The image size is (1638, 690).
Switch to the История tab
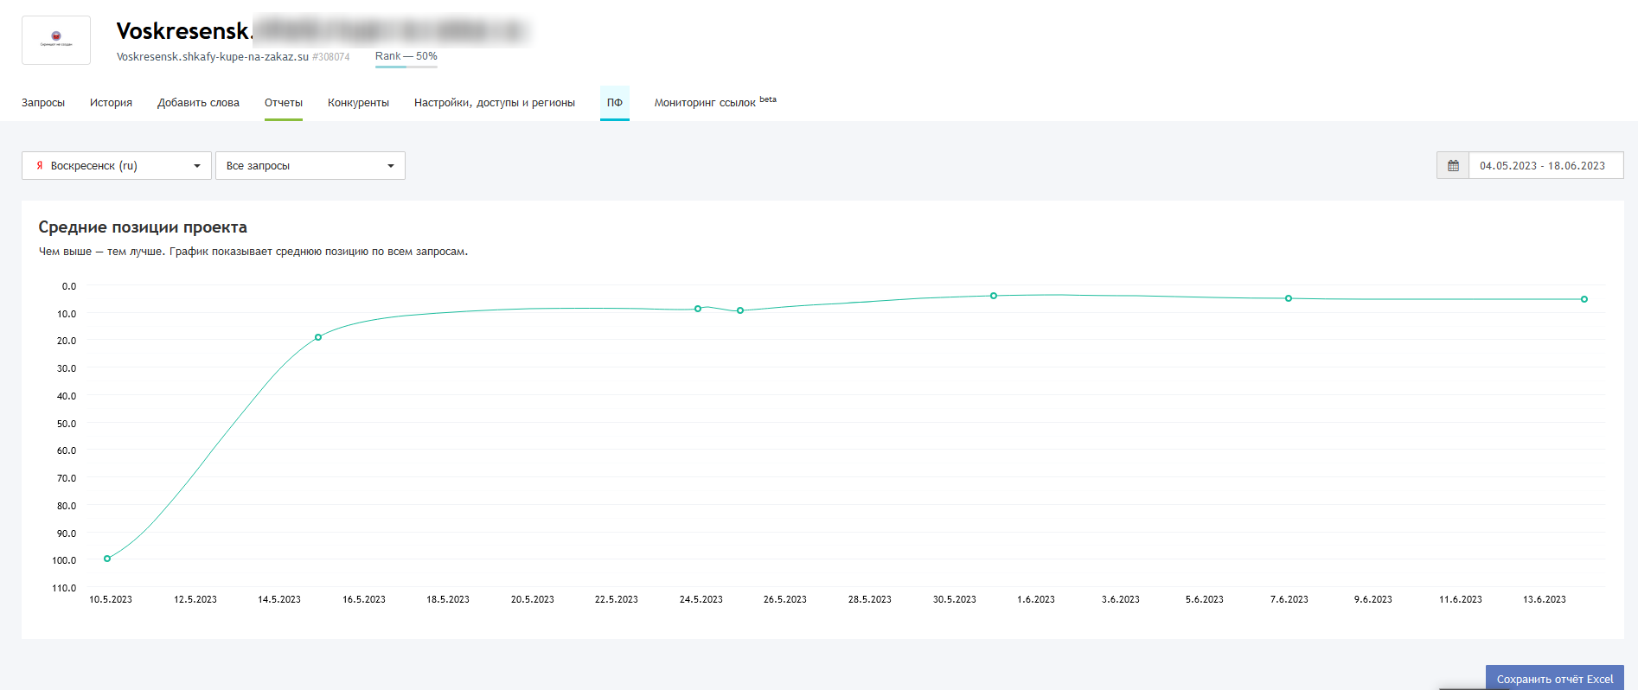pyautogui.click(x=111, y=103)
